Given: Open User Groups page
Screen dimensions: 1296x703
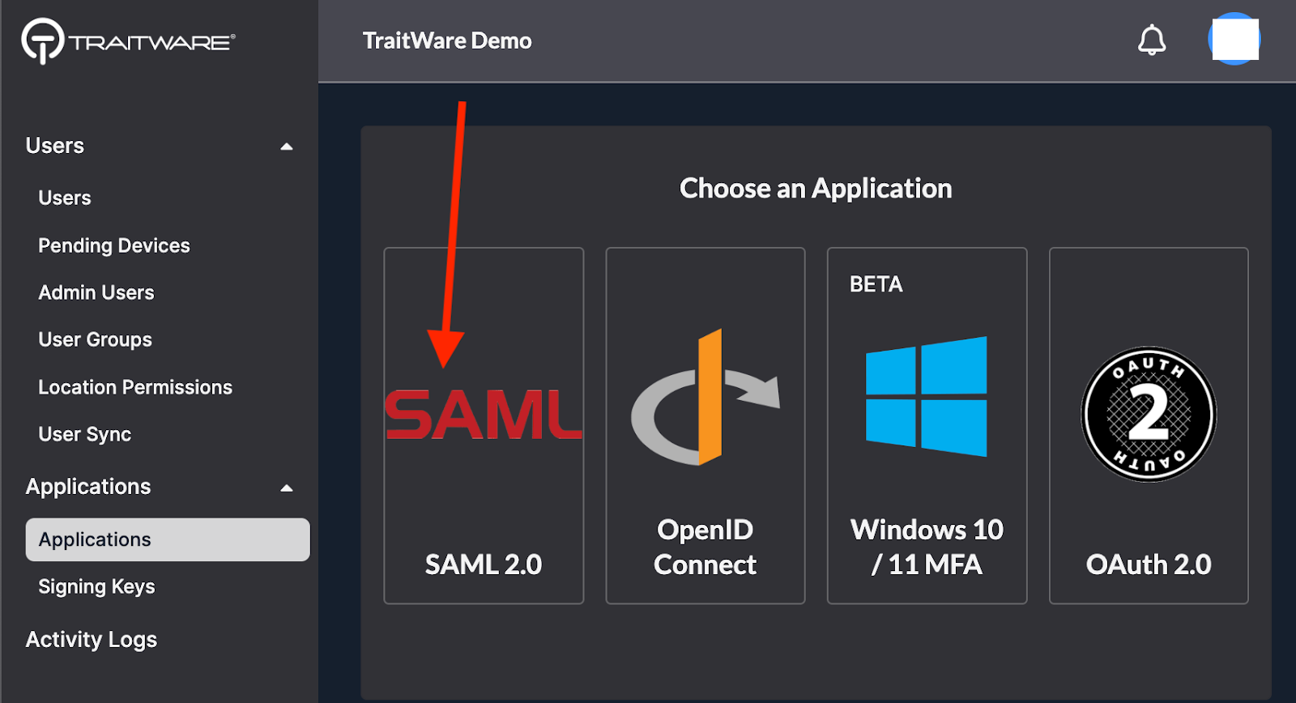Looking at the screenshot, I should click(x=96, y=339).
